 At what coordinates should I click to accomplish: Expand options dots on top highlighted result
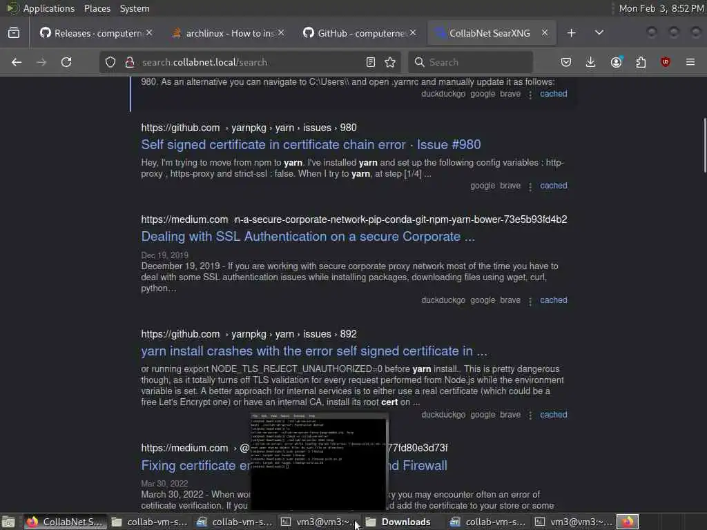pyautogui.click(x=530, y=95)
